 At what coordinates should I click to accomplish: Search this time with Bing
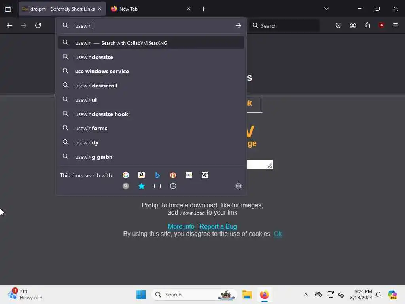pos(157,175)
